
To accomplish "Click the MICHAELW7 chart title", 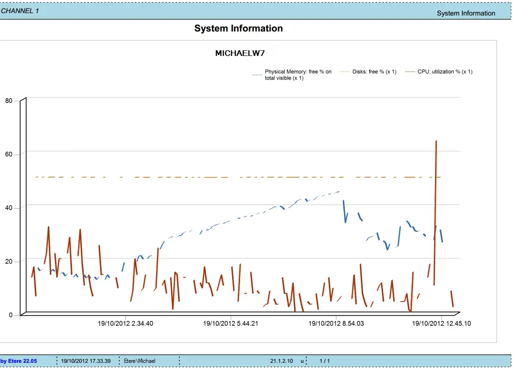I will point(237,53).
